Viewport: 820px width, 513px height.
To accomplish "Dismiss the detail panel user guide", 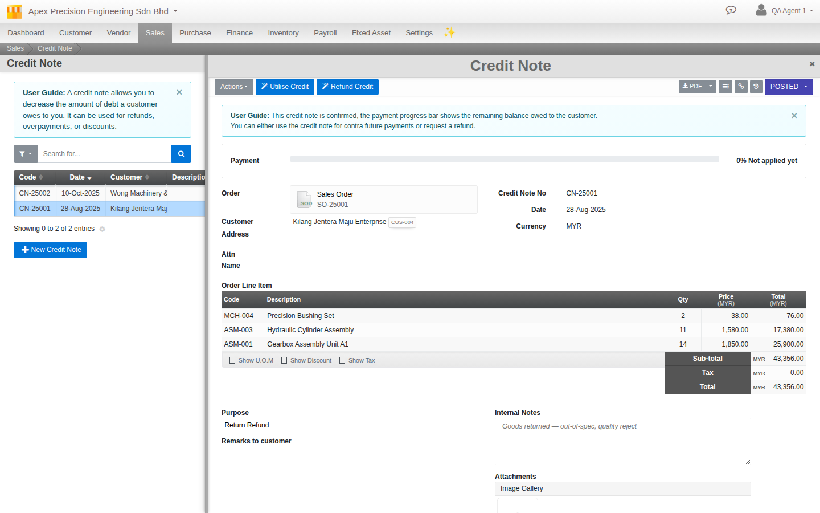I will (794, 116).
